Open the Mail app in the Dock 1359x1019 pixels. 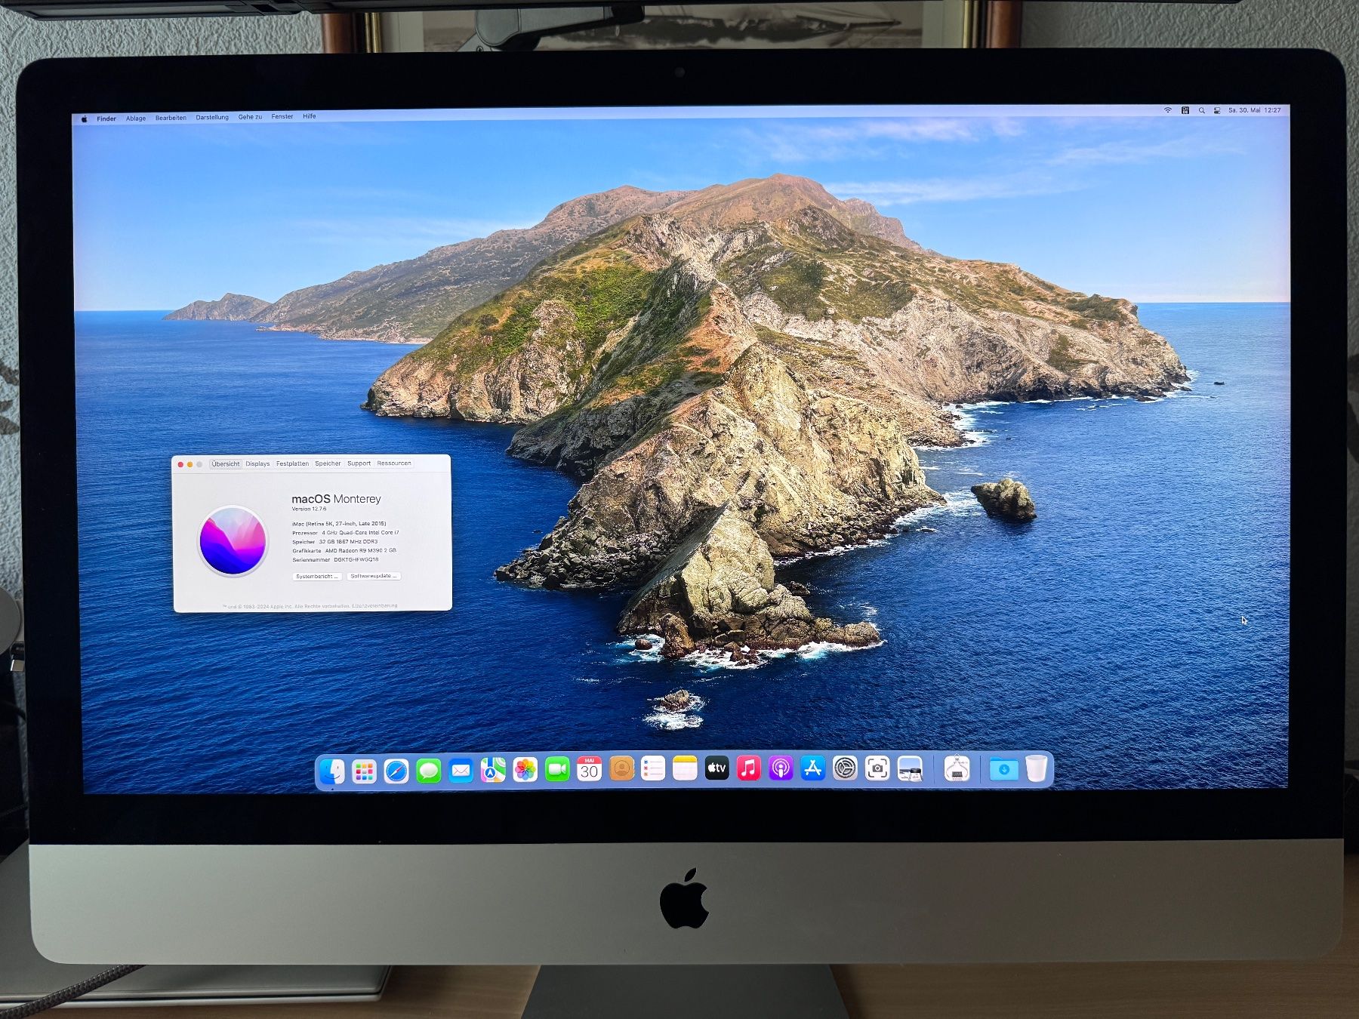461,771
